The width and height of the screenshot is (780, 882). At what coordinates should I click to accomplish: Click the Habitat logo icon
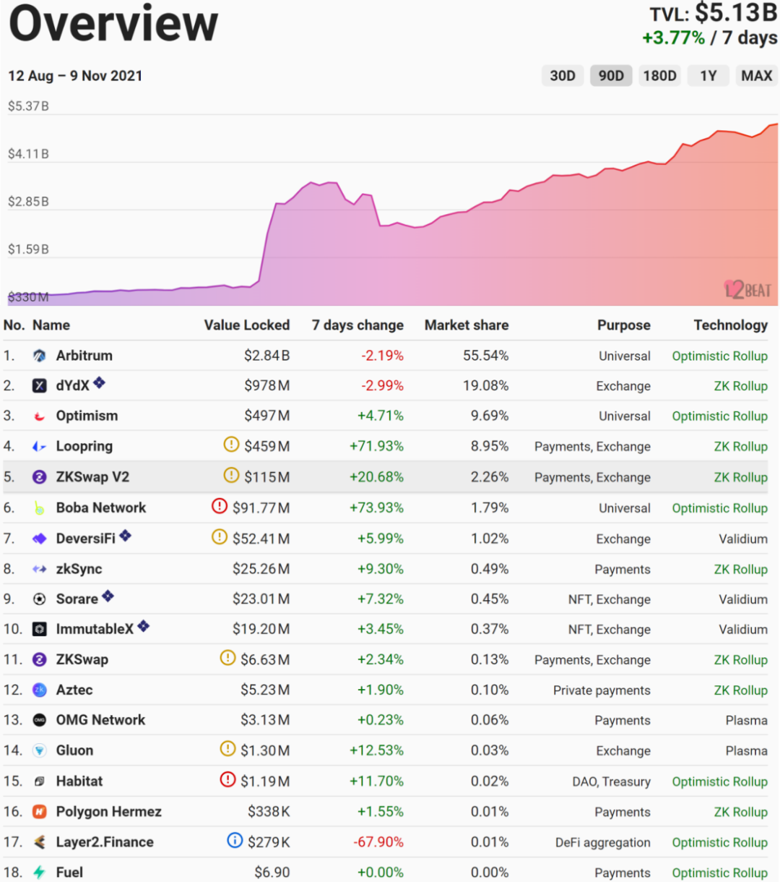40,782
